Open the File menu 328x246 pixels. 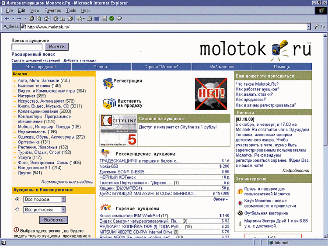coord(9,10)
